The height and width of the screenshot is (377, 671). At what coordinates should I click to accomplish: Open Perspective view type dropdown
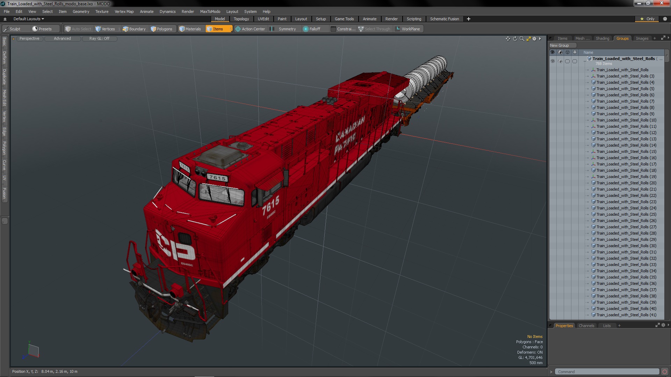click(29, 39)
